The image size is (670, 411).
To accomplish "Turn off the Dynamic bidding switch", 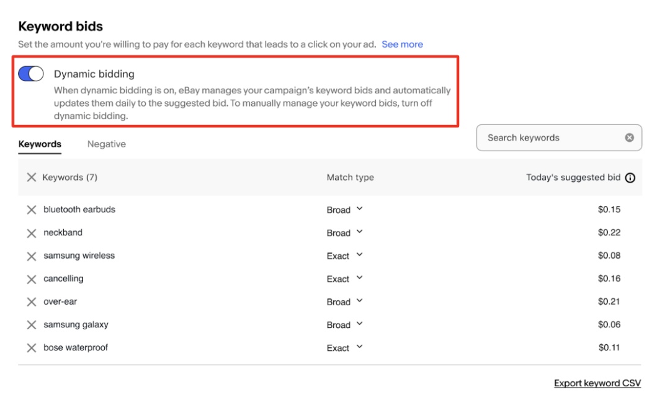I will (31, 74).
